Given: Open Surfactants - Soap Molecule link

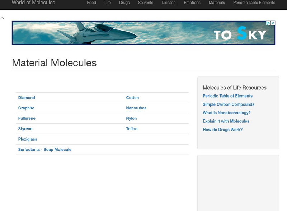Looking at the screenshot, I should [x=45, y=150].
